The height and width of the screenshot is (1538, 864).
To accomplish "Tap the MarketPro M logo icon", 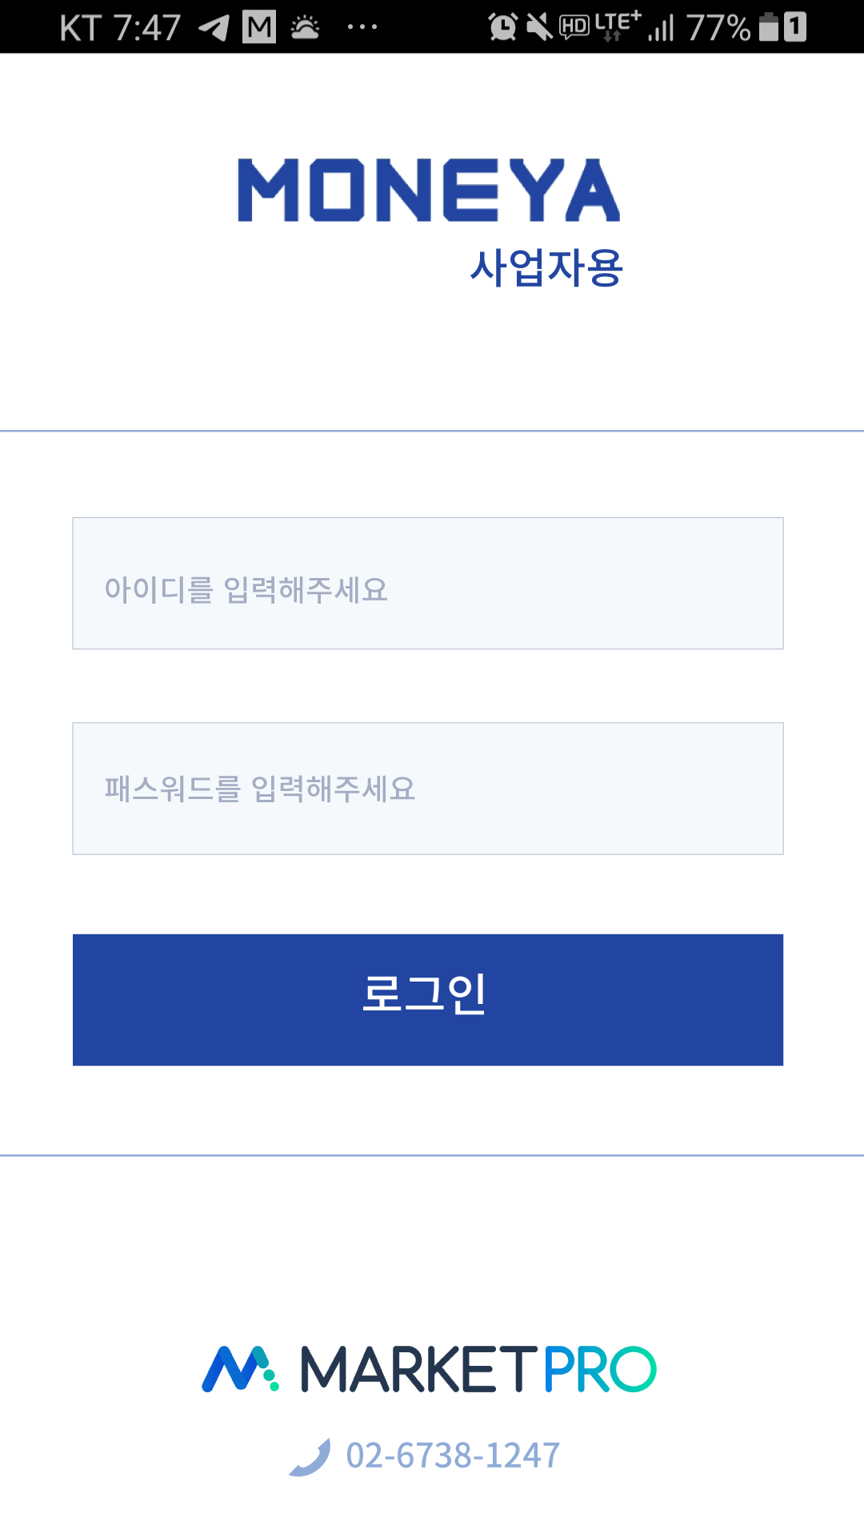I will click(x=240, y=1369).
